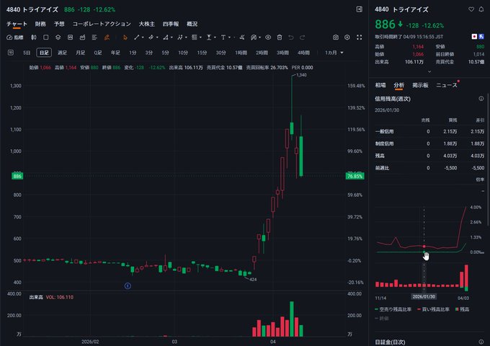The height and width of the screenshot is (346, 490).
Task: Switch chart interval to 4時間
Action: click(x=303, y=53)
